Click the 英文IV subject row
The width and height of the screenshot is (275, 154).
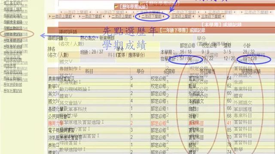[x=161, y=93]
